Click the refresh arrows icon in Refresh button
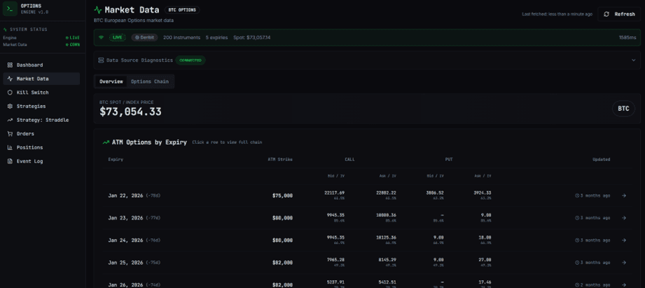645x288 pixels. [x=606, y=14]
